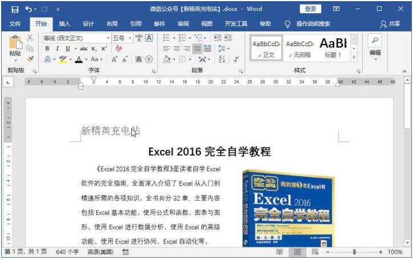The width and height of the screenshot is (413, 260).
Task: Toggle character shading A icon
Action: [139, 59]
